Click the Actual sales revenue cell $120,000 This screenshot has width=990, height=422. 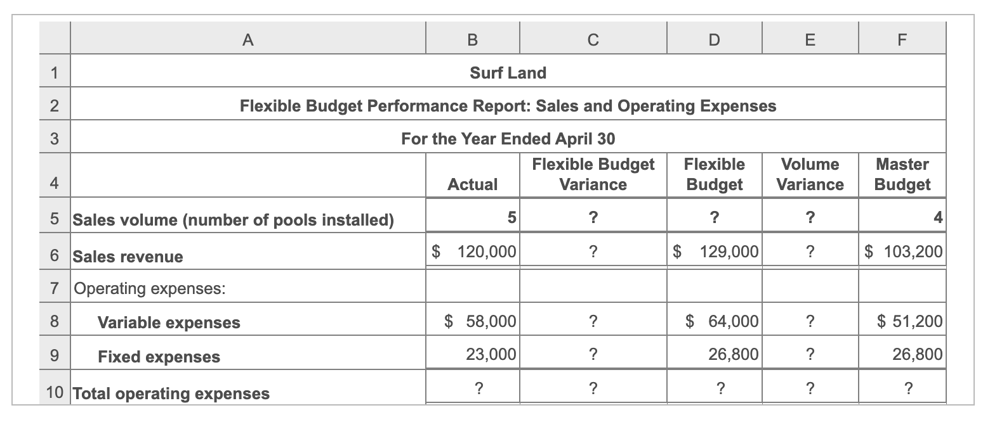click(x=473, y=252)
